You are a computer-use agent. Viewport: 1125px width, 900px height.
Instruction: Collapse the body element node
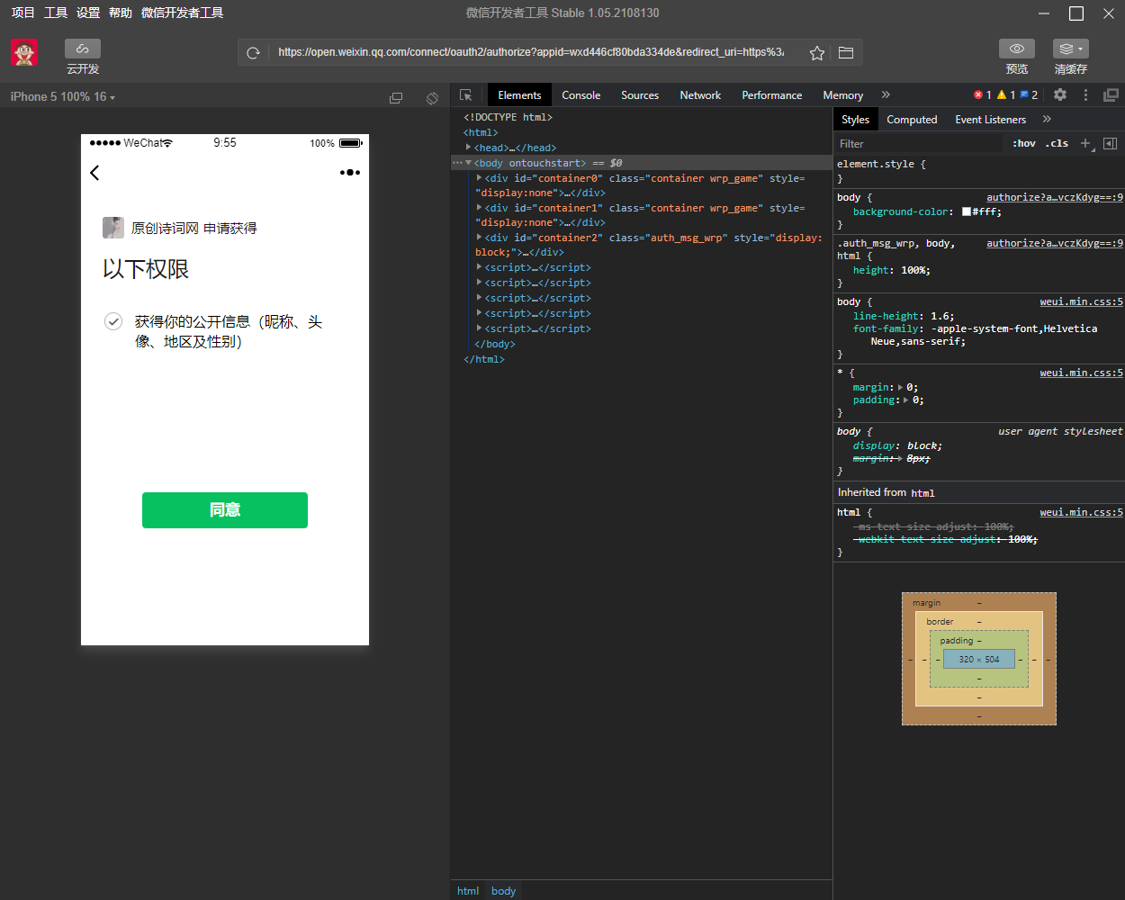[469, 162]
